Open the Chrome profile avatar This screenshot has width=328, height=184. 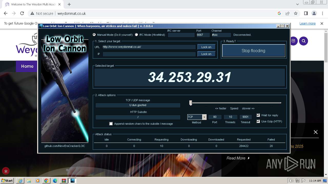click(x=314, y=13)
